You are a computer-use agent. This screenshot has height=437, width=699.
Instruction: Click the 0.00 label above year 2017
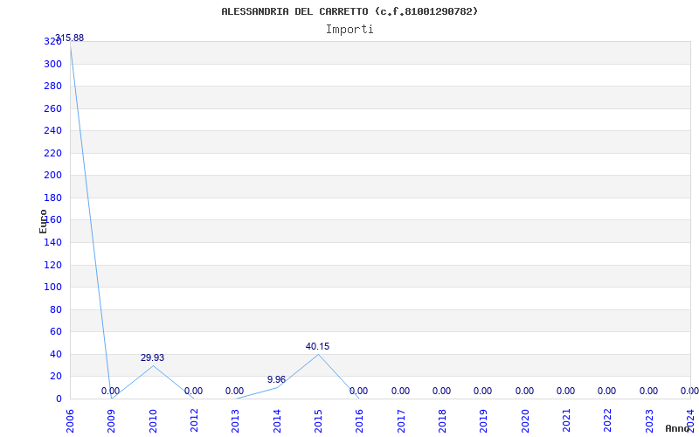(x=400, y=391)
